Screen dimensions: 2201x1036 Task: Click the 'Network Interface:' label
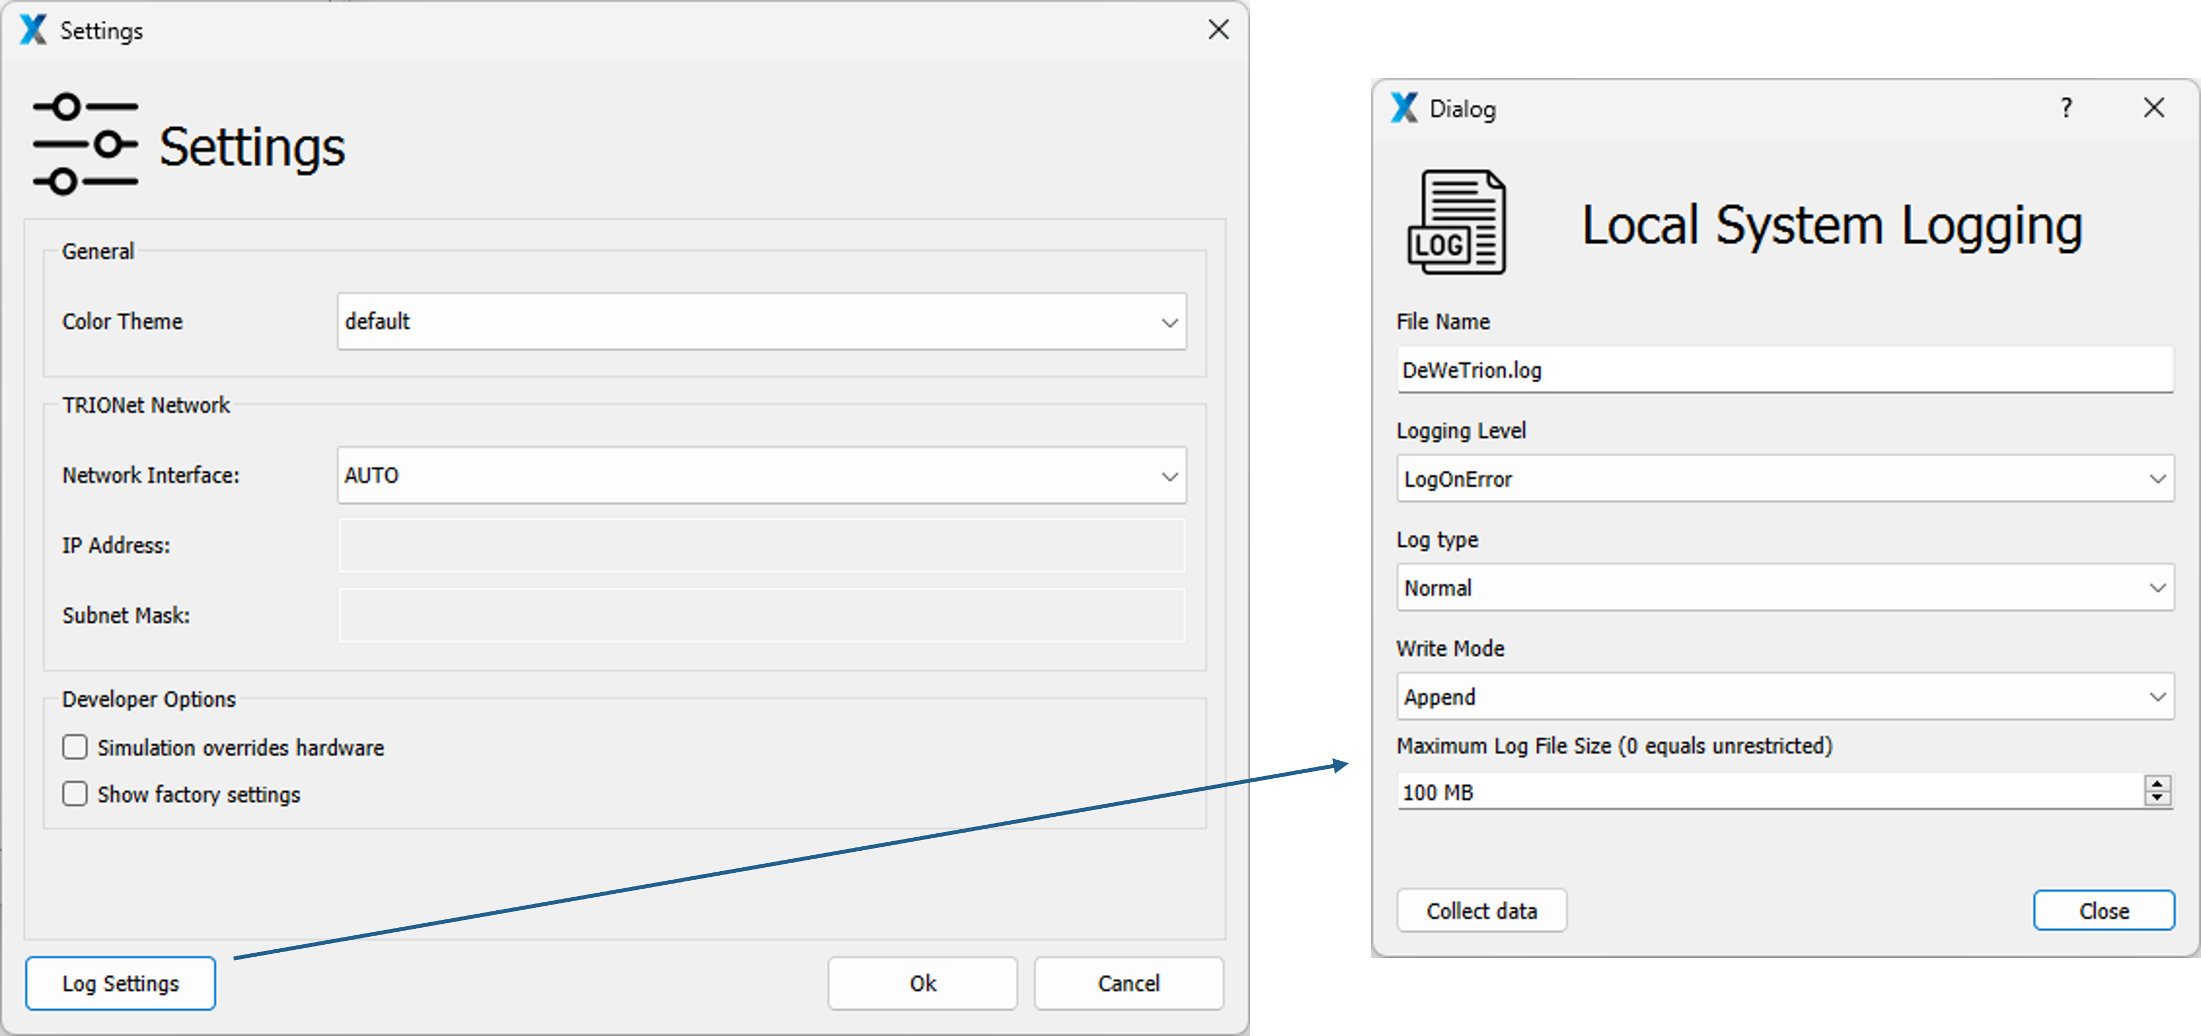click(x=151, y=475)
